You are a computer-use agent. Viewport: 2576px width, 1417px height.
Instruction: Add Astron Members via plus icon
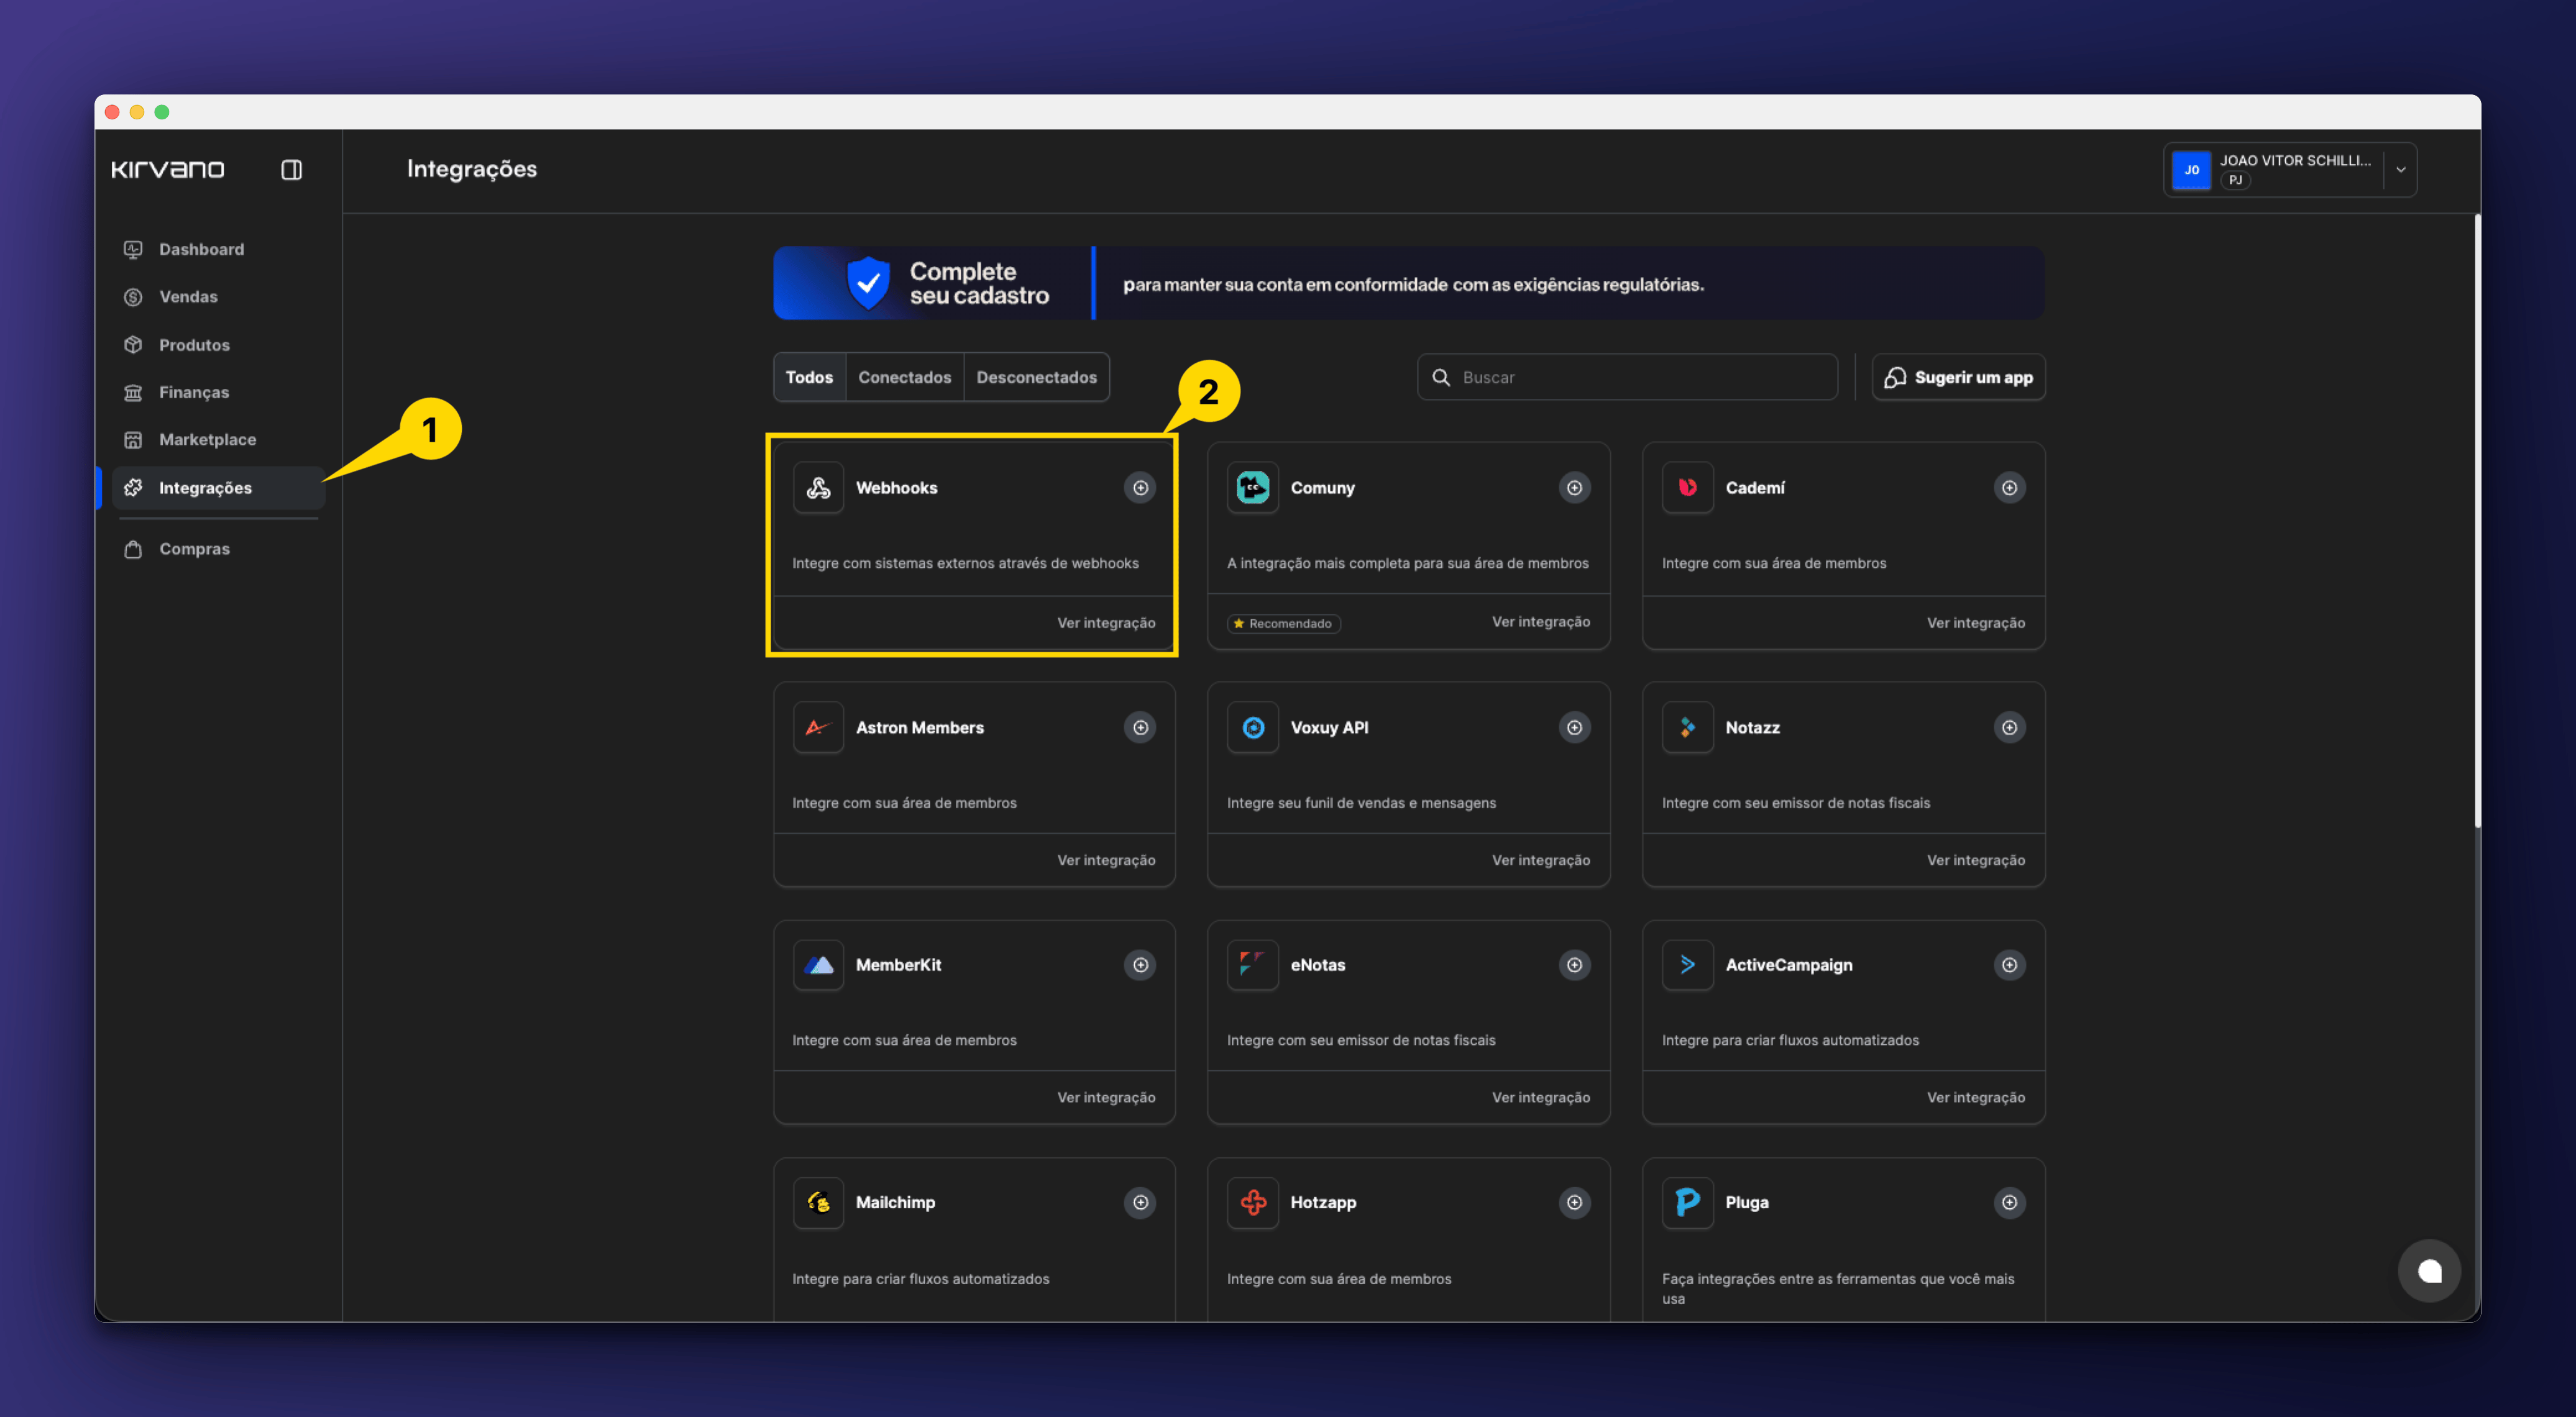[x=1140, y=727]
